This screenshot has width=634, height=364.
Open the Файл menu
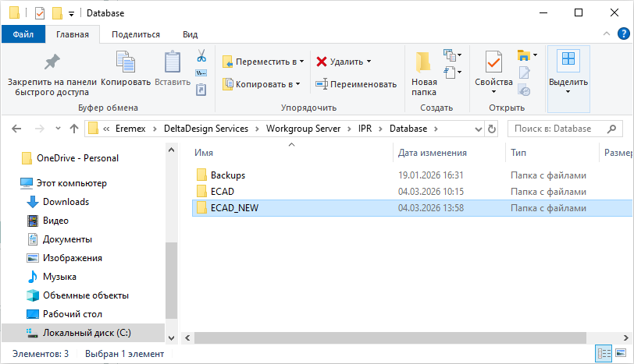coord(23,34)
